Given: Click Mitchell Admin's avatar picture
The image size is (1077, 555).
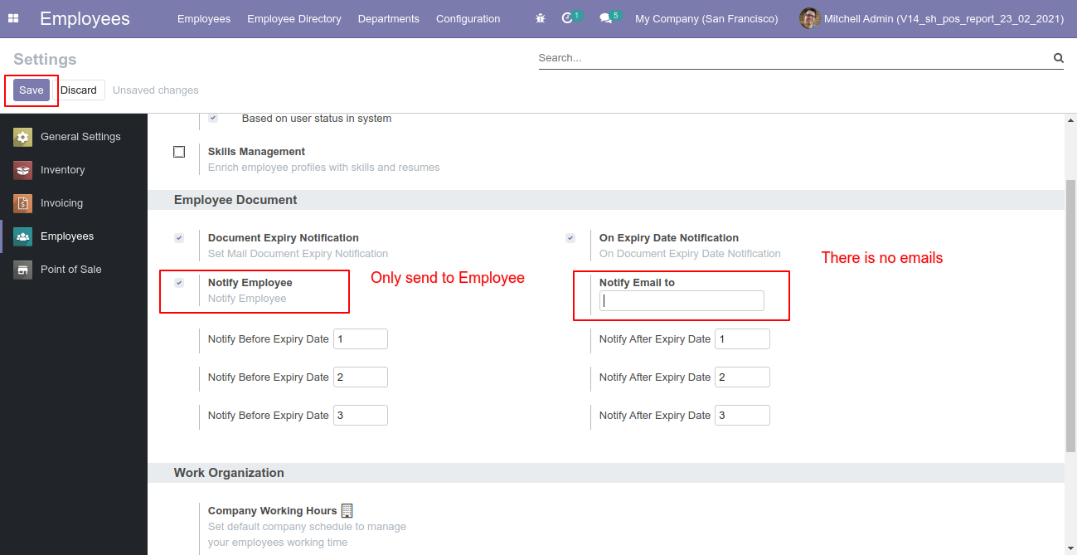Looking at the screenshot, I should [x=809, y=18].
